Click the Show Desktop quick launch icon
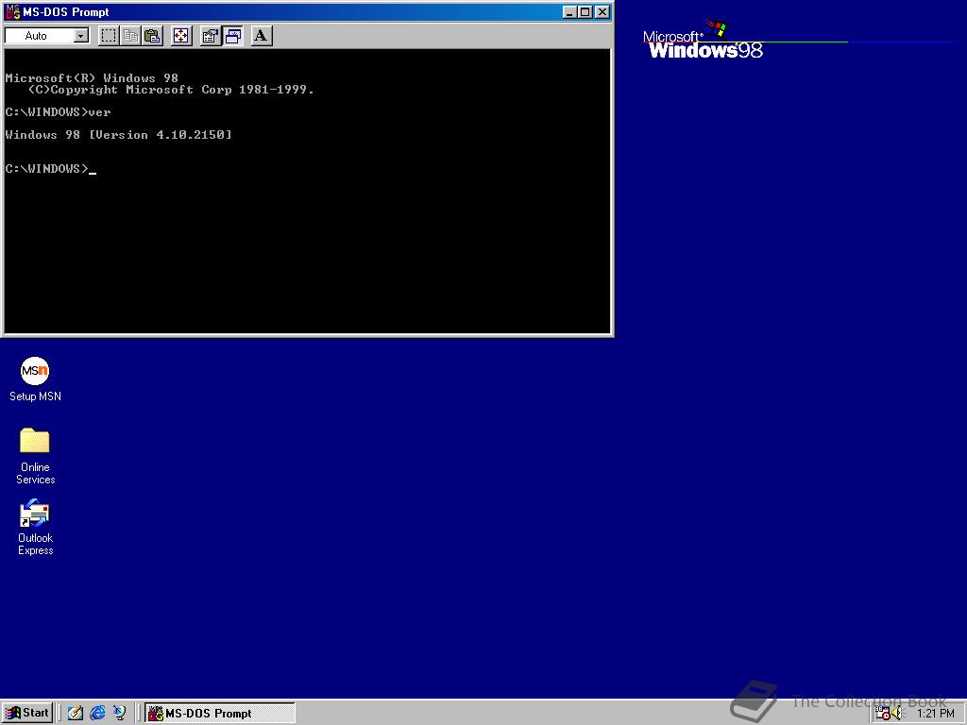This screenshot has width=967, height=725. 76,714
